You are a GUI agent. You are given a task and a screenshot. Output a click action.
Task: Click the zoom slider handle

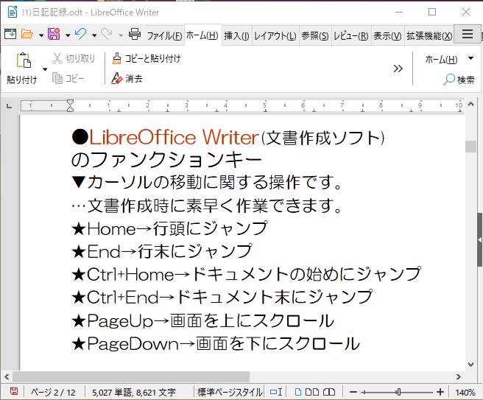tap(398, 392)
